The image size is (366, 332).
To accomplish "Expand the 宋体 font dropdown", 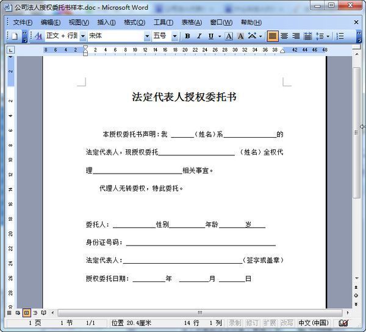I will (147, 36).
